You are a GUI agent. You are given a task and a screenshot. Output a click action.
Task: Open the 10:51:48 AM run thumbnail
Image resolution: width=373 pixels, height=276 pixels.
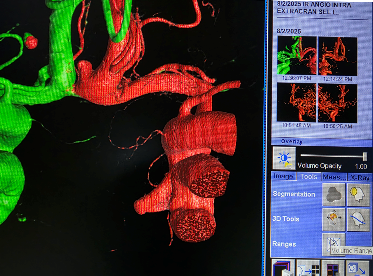296,103
